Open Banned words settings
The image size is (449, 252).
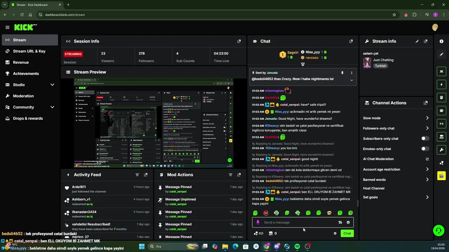point(396,180)
